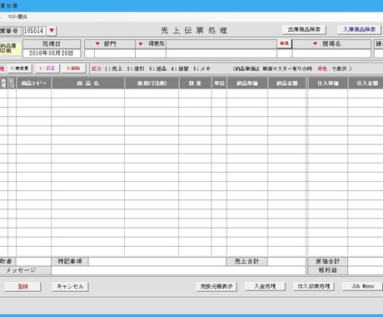Click the 入庫商品検索 button
The width and height of the screenshot is (383, 317).
point(359,29)
